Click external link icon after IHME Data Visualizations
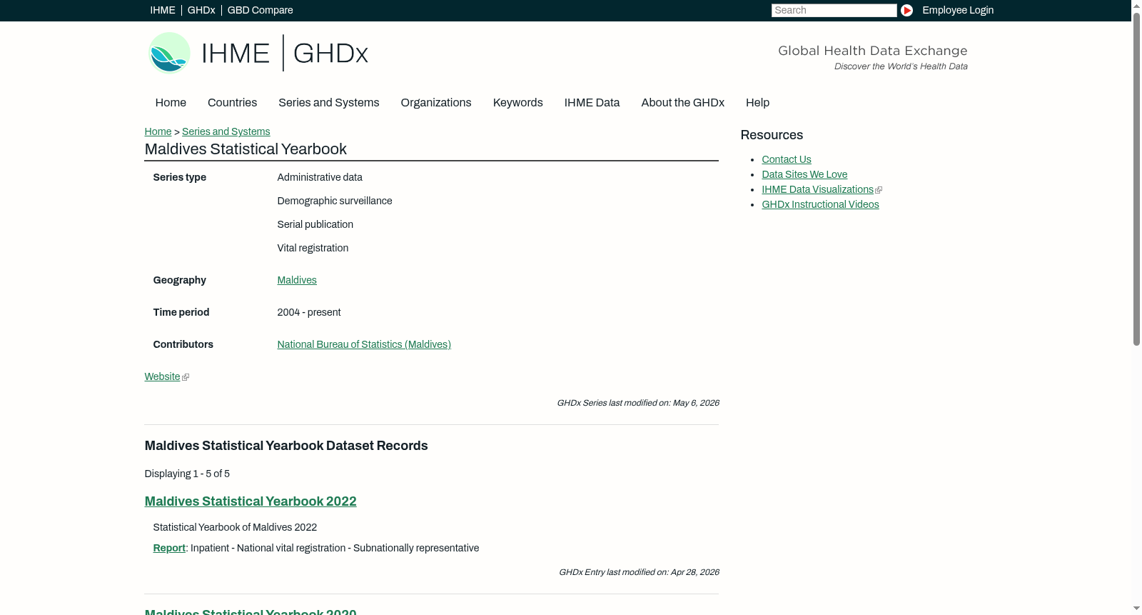This screenshot has width=1142, height=615. click(879, 190)
